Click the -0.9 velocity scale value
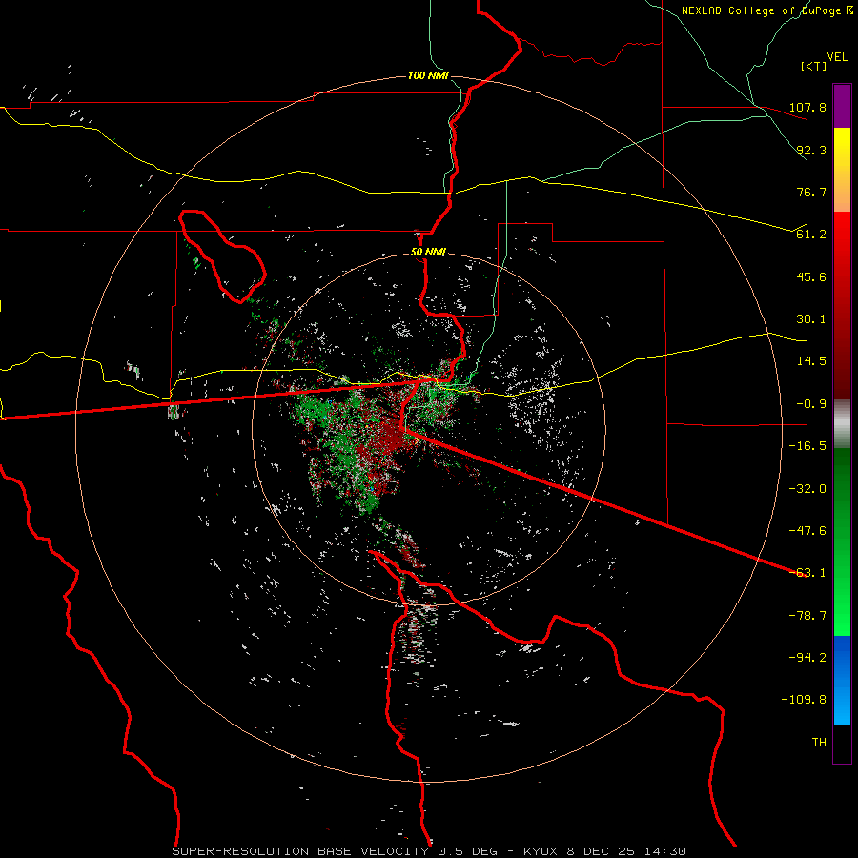The height and width of the screenshot is (858, 858). tap(811, 404)
